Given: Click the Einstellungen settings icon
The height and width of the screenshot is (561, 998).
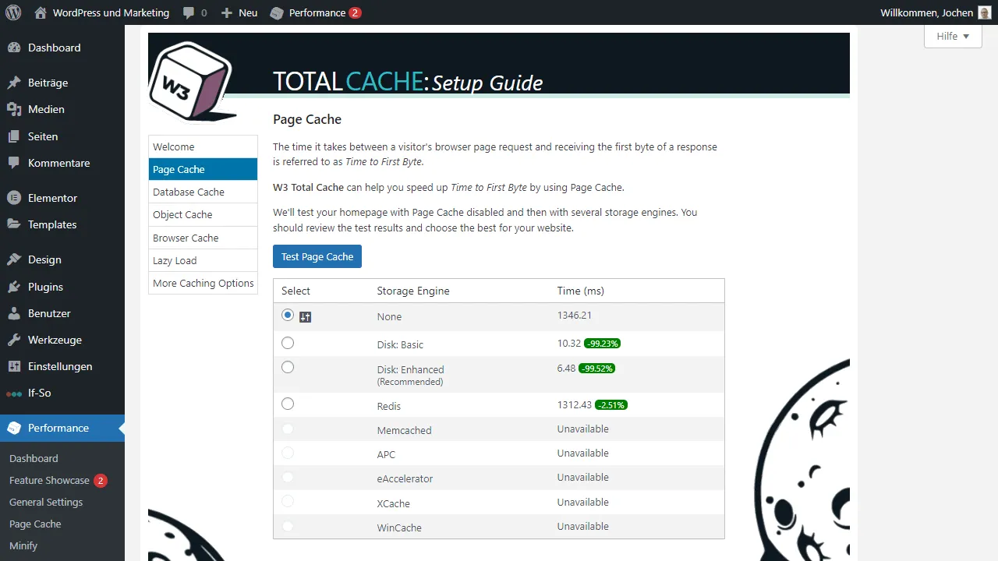Looking at the screenshot, I should [x=14, y=366].
